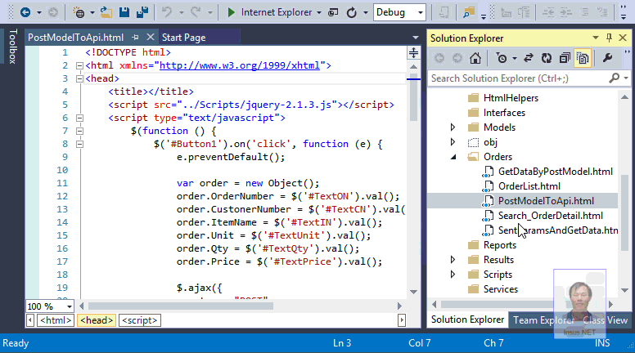The width and height of the screenshot is (635, 353).
Task: Click the Search Solution Explorer input field
Action: pos(518,78)
